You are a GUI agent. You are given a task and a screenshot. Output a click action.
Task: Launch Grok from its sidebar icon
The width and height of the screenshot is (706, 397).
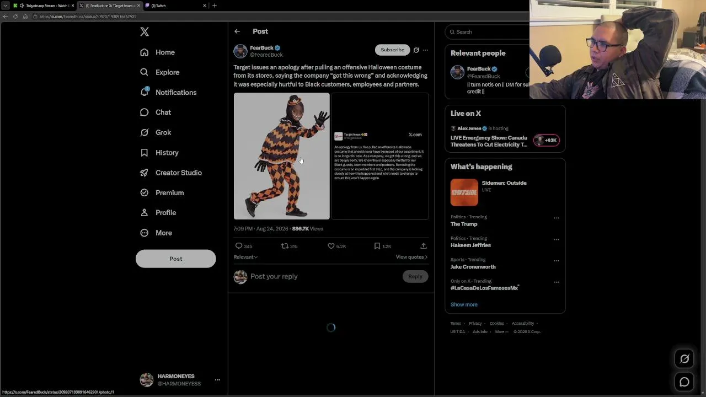point(145,132)
